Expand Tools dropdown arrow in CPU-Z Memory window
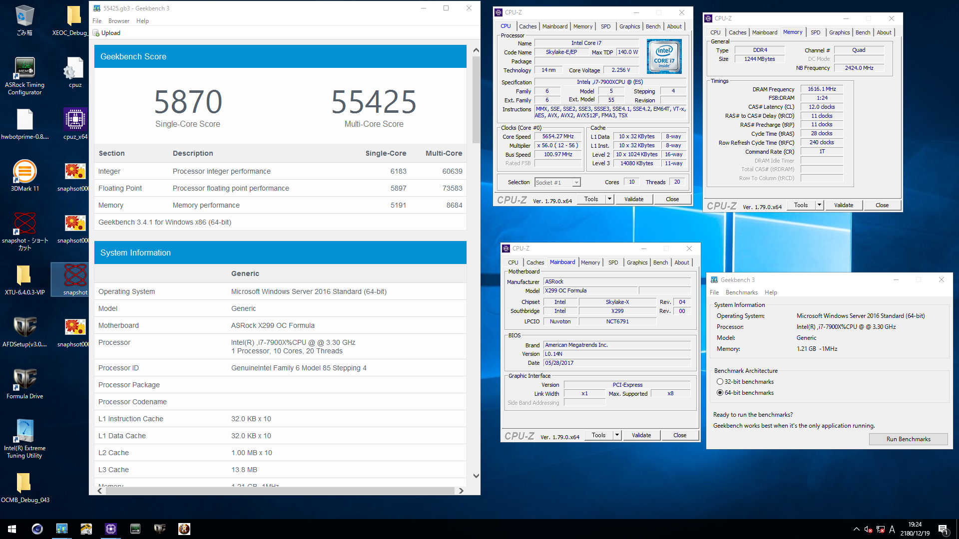Screen dimensions: 959x539 coord(819,205)
